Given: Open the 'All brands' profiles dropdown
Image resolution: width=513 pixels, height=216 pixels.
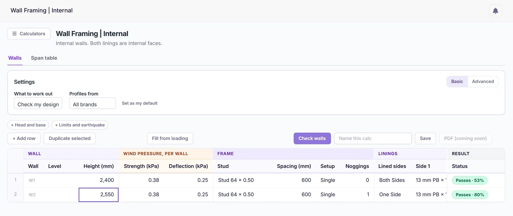Looking at the screenshot, I should [x=92, y=104].
